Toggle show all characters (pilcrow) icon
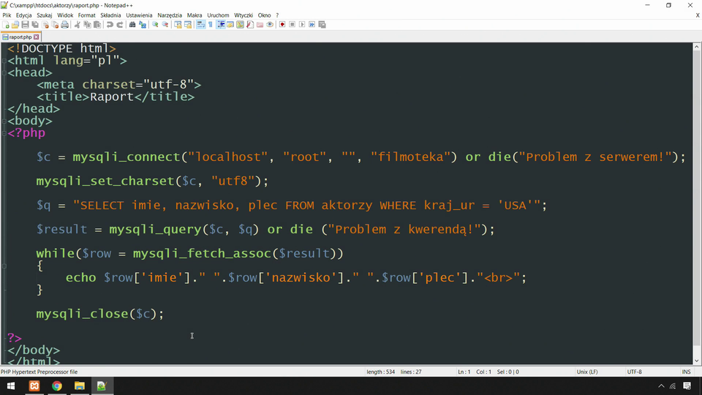 [211, 25]
